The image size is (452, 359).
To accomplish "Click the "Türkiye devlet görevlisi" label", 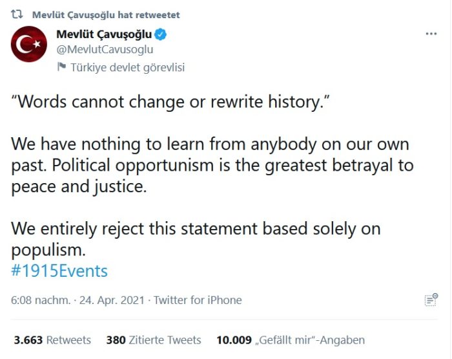I will coord(127,67).
